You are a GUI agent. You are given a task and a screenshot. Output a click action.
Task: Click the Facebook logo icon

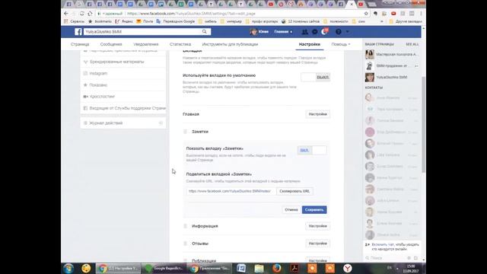tap(78, 32)
